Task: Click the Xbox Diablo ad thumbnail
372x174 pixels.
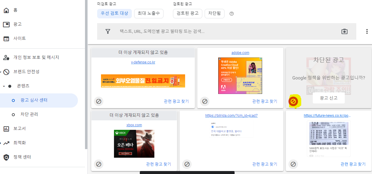Action: point(134,144)
